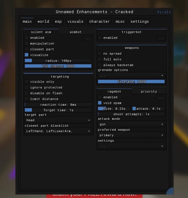Enable always backstab checkbox
188x198 pixels.
(x=100, y=65)
